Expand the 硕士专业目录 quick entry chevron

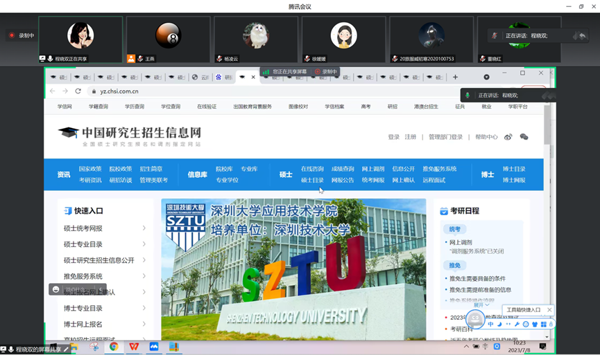(144, 244)
